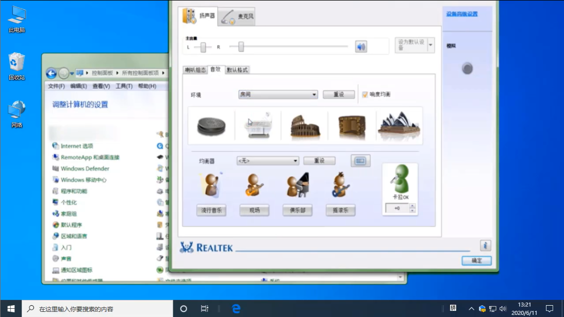Select the 流行音乐 (pop music) preset icon
This screenshot has height=317, width=564.
click(211, 184)
